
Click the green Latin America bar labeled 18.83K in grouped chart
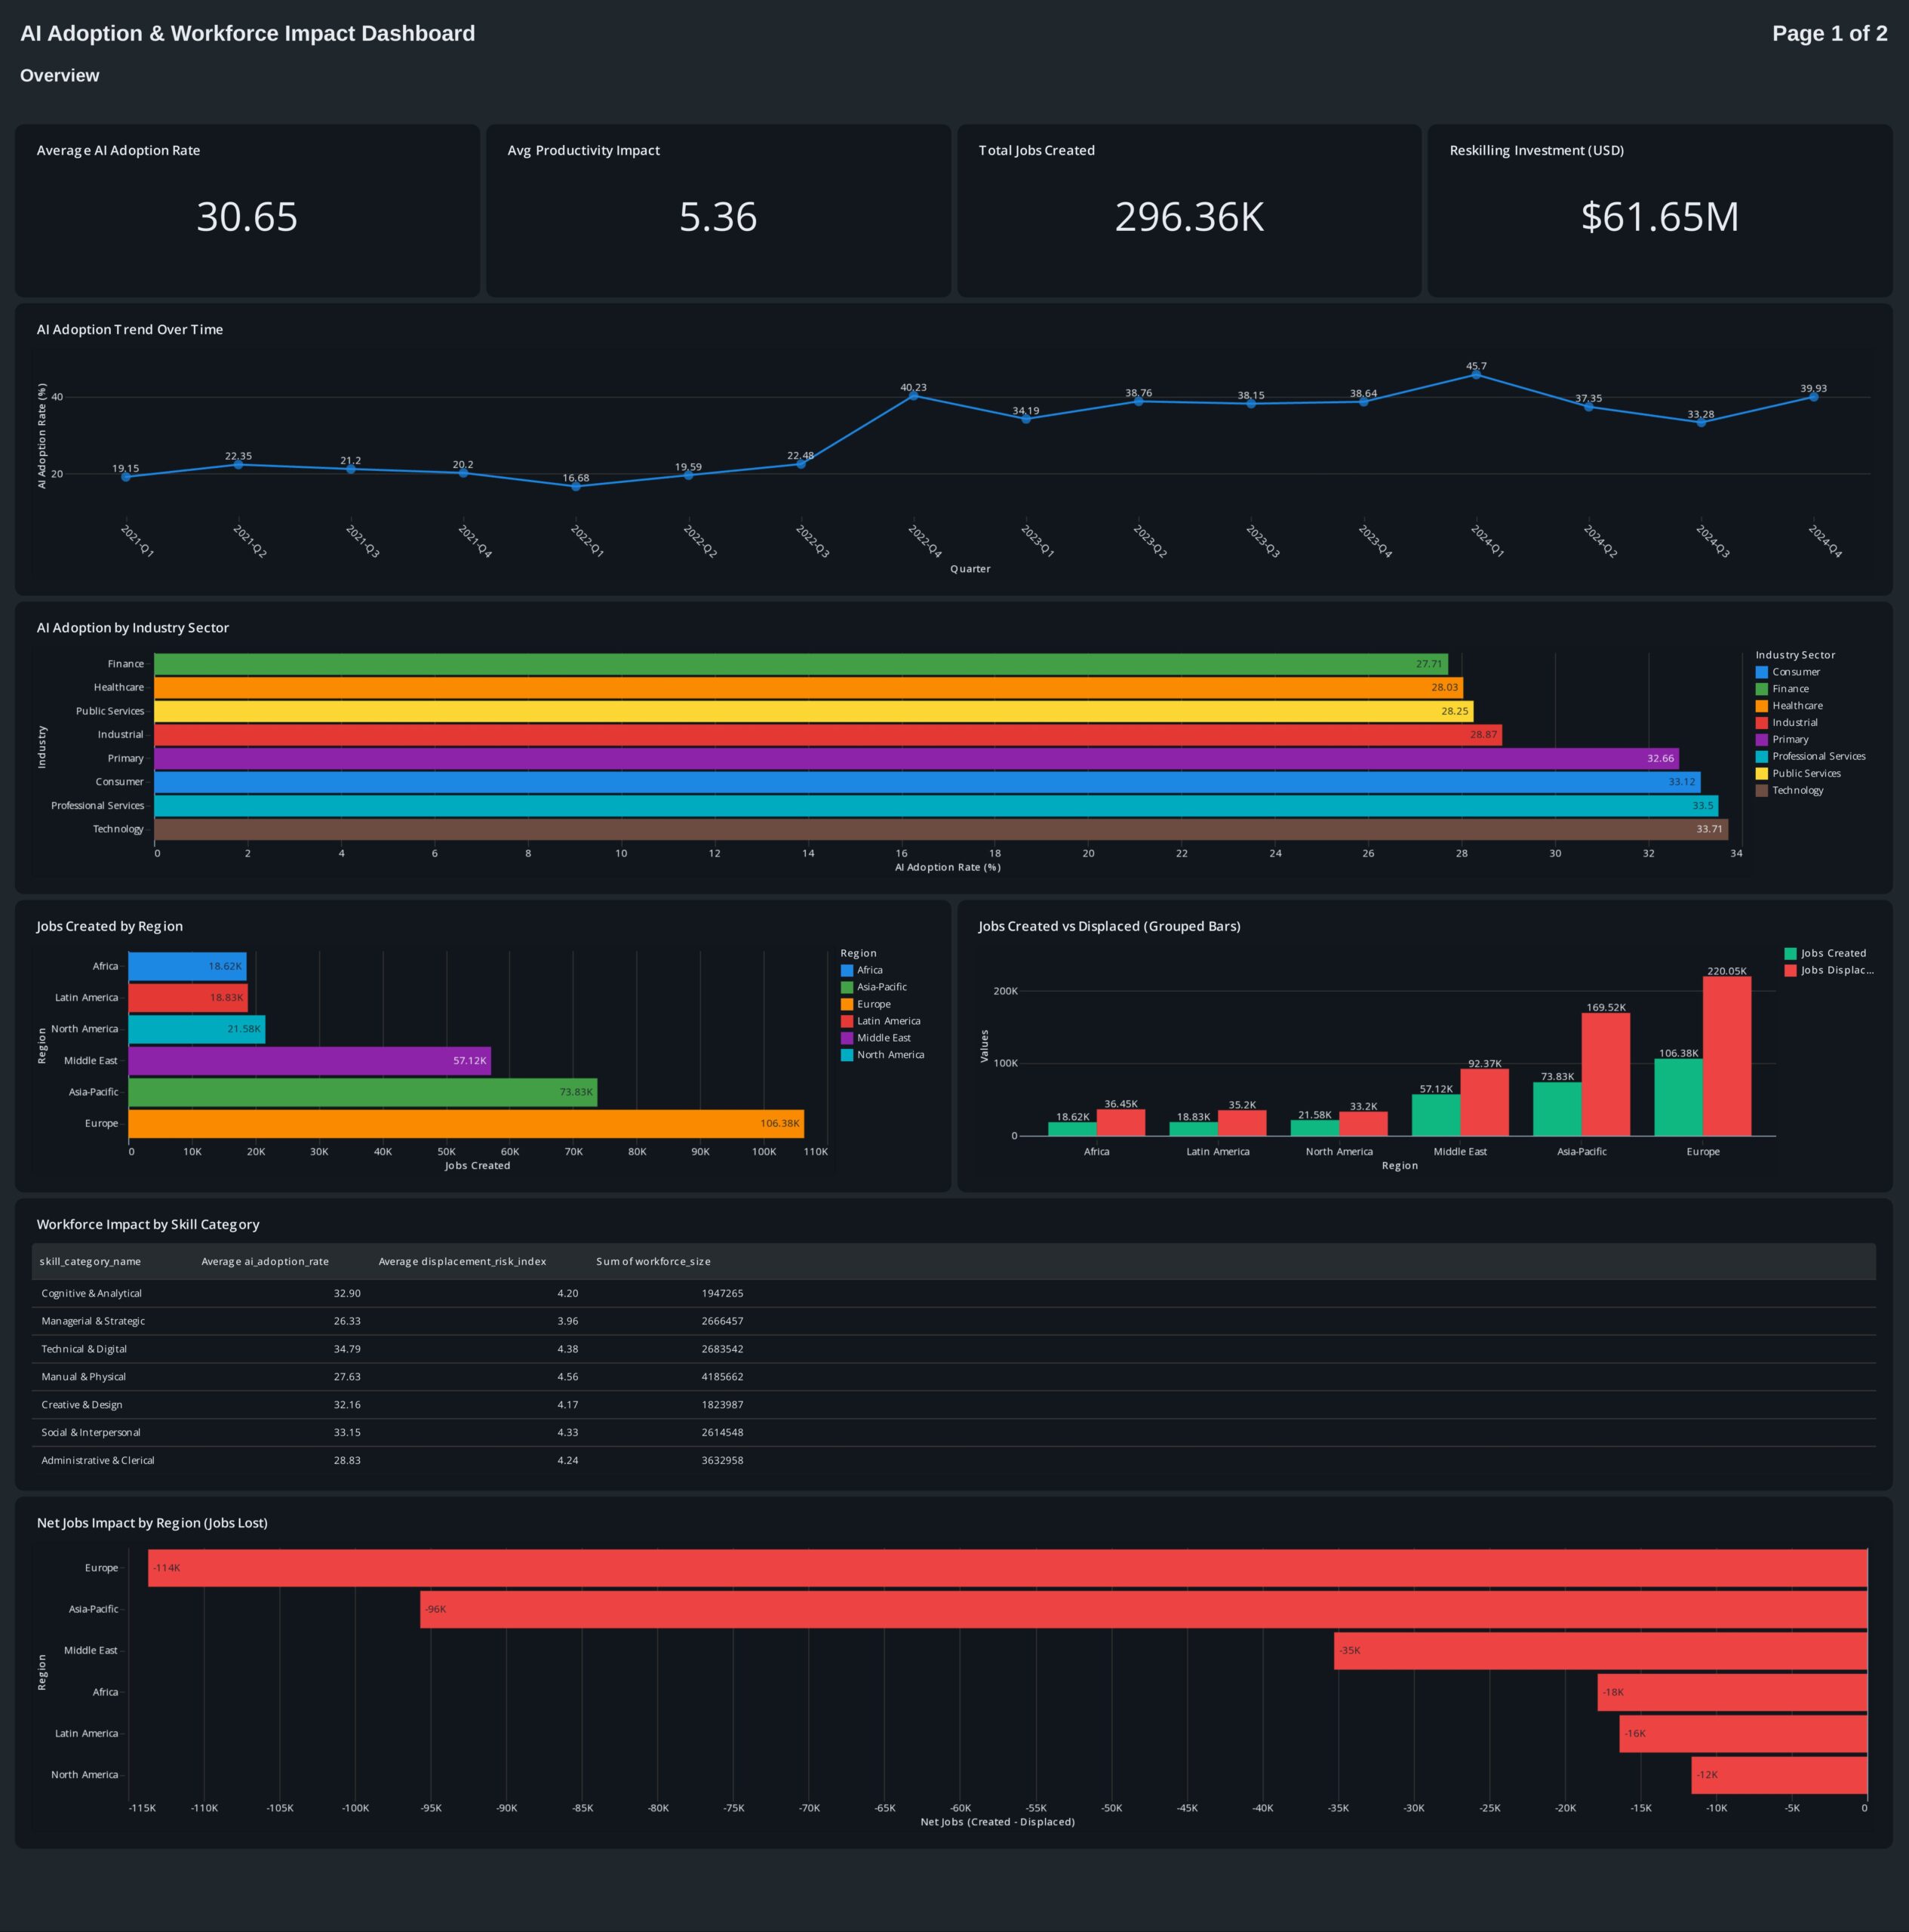click(1194, 1129)
